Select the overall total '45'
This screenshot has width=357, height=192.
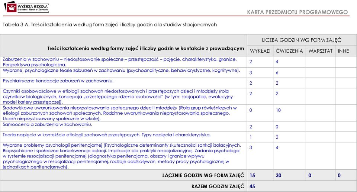coord(252,186)
